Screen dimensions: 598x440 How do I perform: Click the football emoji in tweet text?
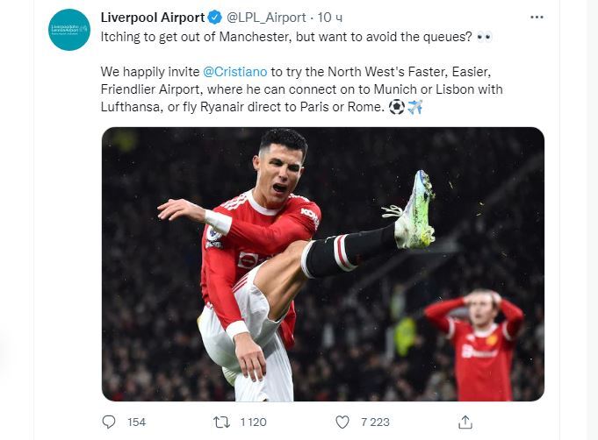pos(397,107)
